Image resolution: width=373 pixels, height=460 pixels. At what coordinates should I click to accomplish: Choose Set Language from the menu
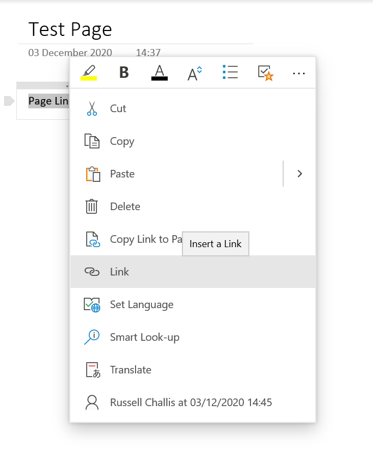(142, 304)
